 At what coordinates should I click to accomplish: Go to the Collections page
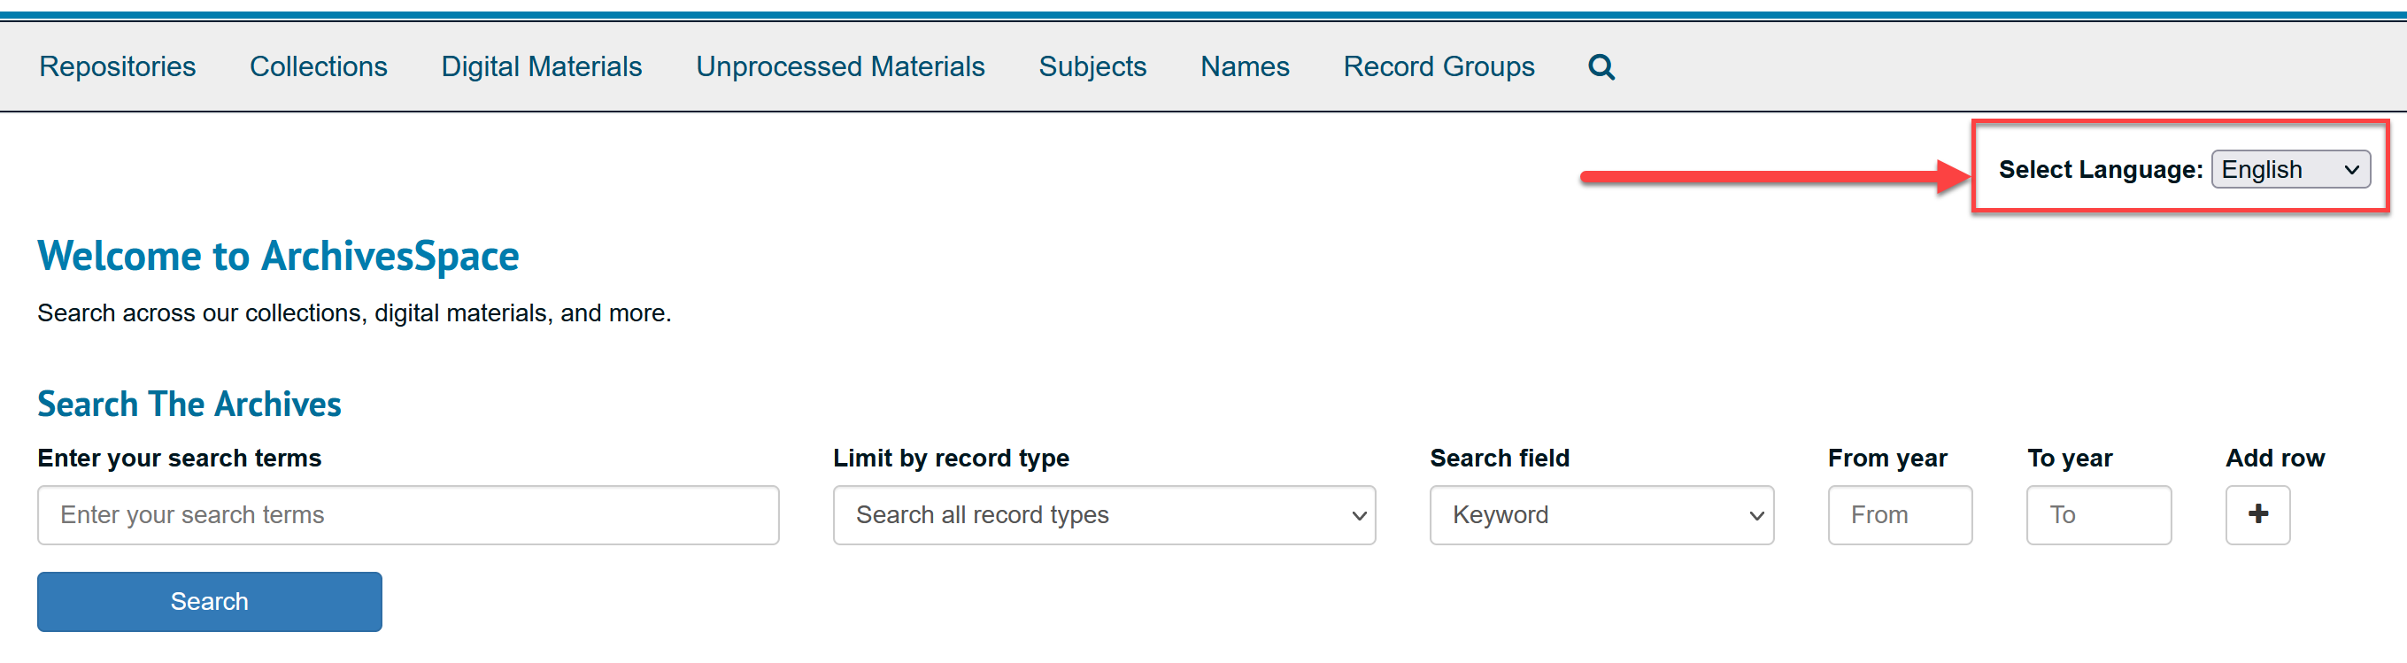tap(318, 67)
